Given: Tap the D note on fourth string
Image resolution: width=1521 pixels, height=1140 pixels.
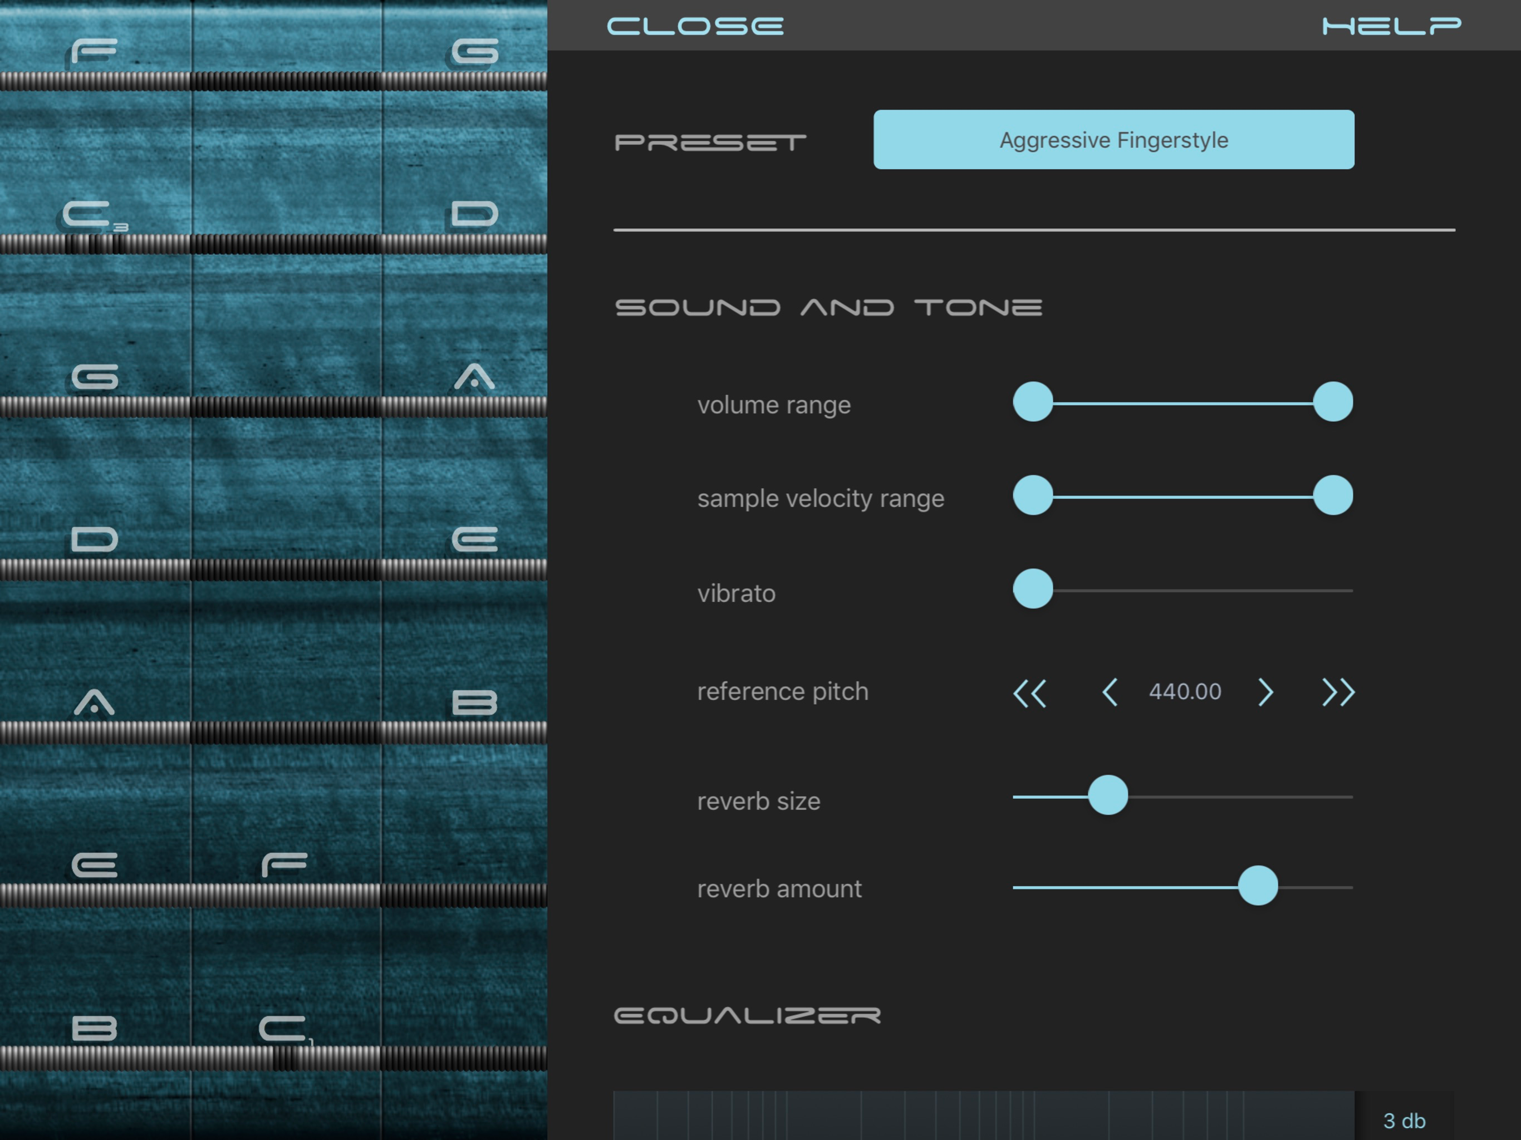Looking at the screenshot, I should (95, 540).
